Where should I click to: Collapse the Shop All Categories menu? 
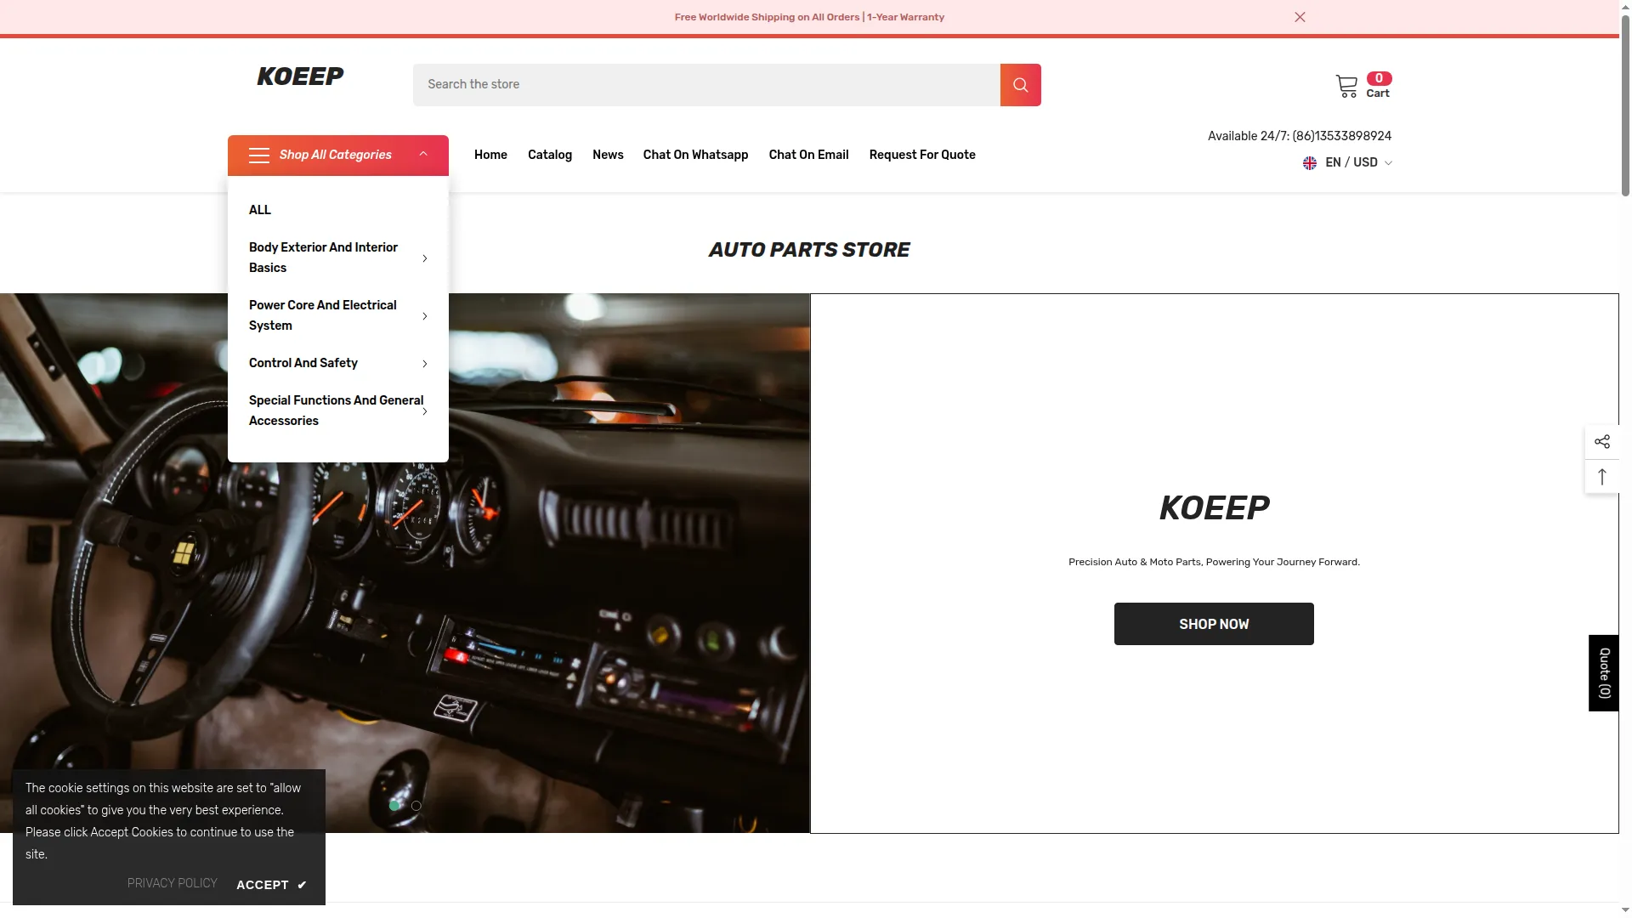click(x=423, y=154)
